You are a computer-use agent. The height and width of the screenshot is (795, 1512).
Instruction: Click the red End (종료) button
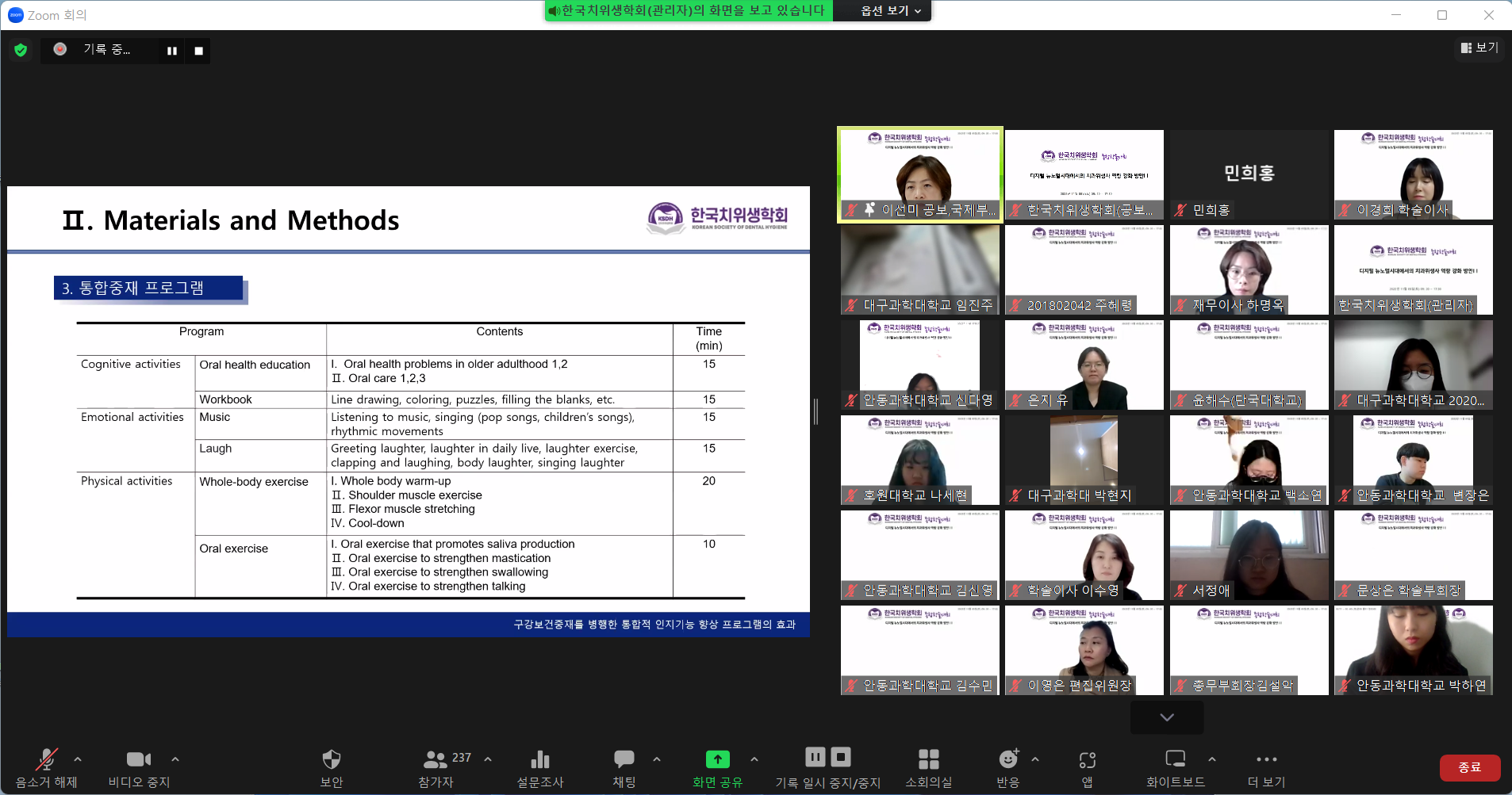[x=1469, y=767]
